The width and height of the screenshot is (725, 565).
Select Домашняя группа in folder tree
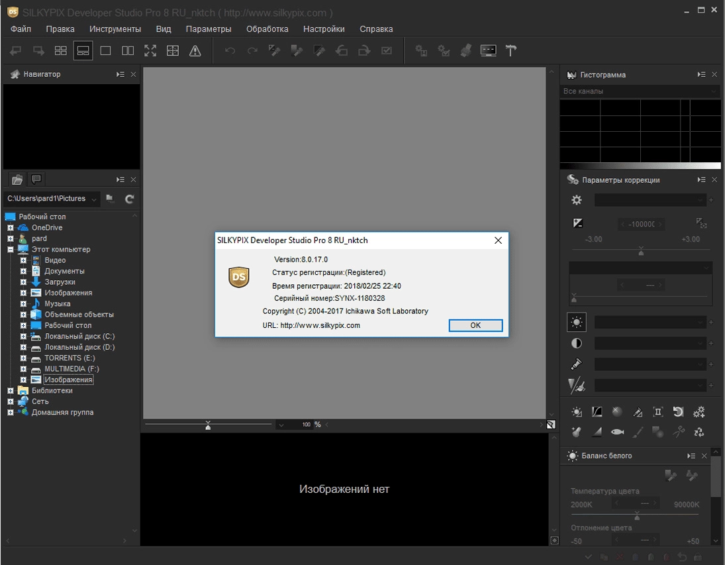click(x=62, y=412)
